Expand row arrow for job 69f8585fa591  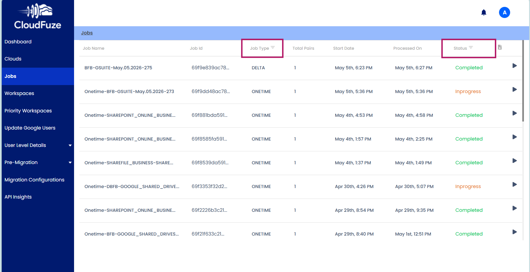pos(515,137)
